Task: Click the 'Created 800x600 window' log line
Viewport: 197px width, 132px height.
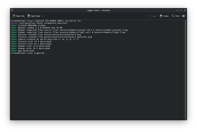Action: pos(31,25)
